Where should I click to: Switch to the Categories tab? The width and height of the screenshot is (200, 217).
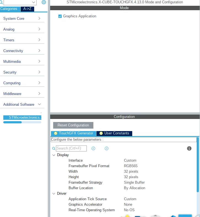pyautogui.click(x=10, y=9)
